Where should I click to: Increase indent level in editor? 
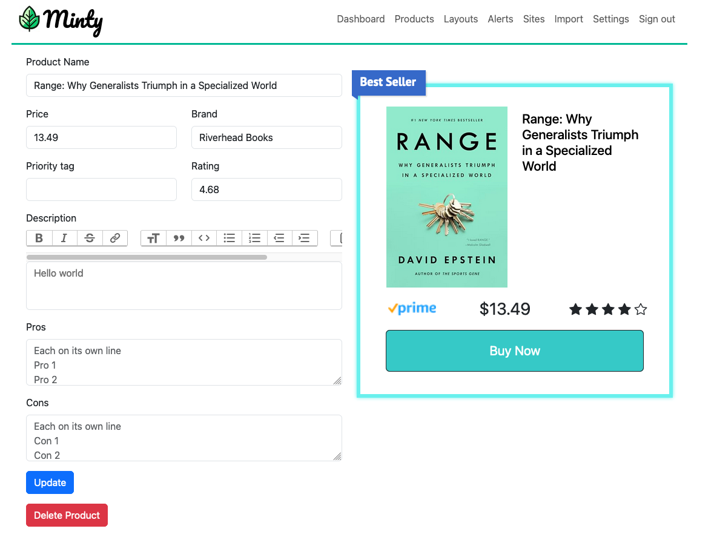[304, 238]
